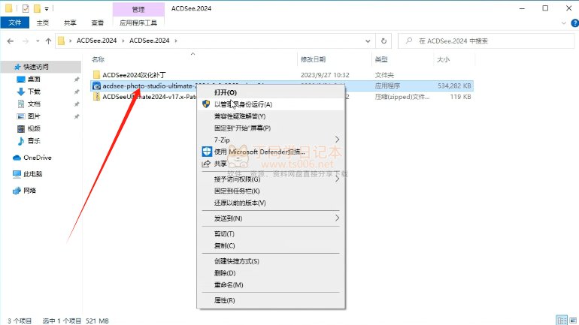Expand the ribbon with the chevron

coord(563,23)
